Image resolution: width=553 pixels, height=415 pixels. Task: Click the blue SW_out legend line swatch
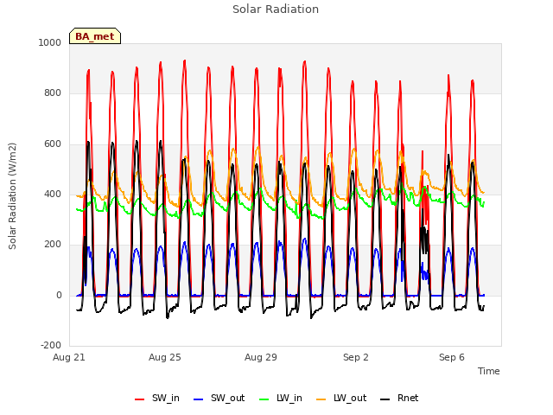click(199, 399)
